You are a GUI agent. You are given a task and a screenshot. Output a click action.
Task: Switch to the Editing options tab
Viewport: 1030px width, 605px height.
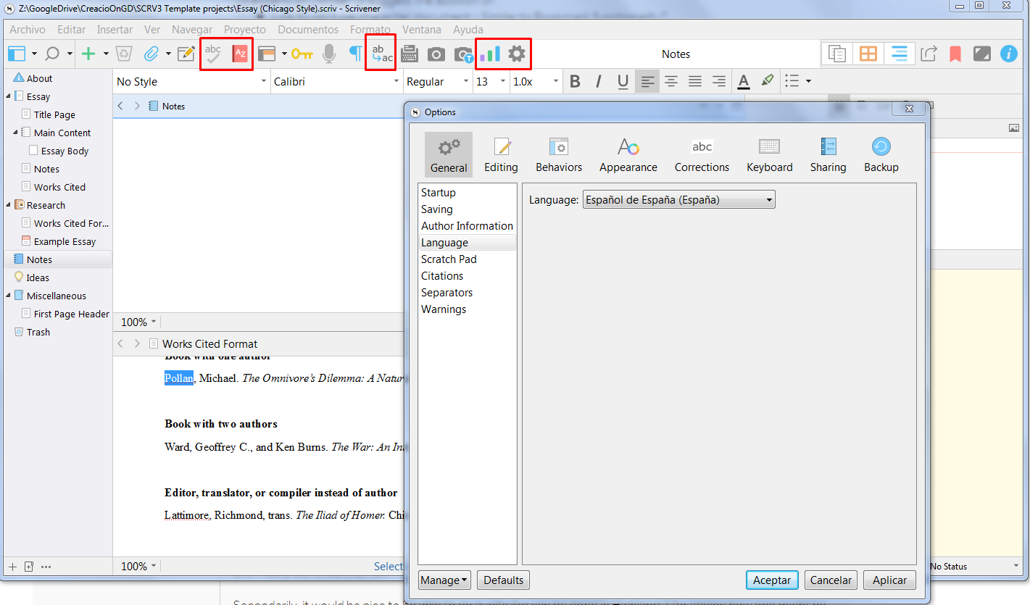(x=501, y=155)
